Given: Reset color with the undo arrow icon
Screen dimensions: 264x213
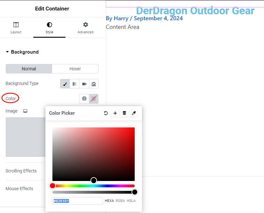Looking at the screenshot, I should click(x=106, y=113).
